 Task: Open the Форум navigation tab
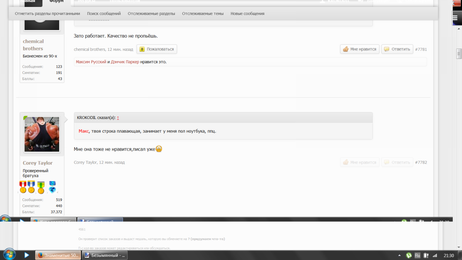(57, 2)
